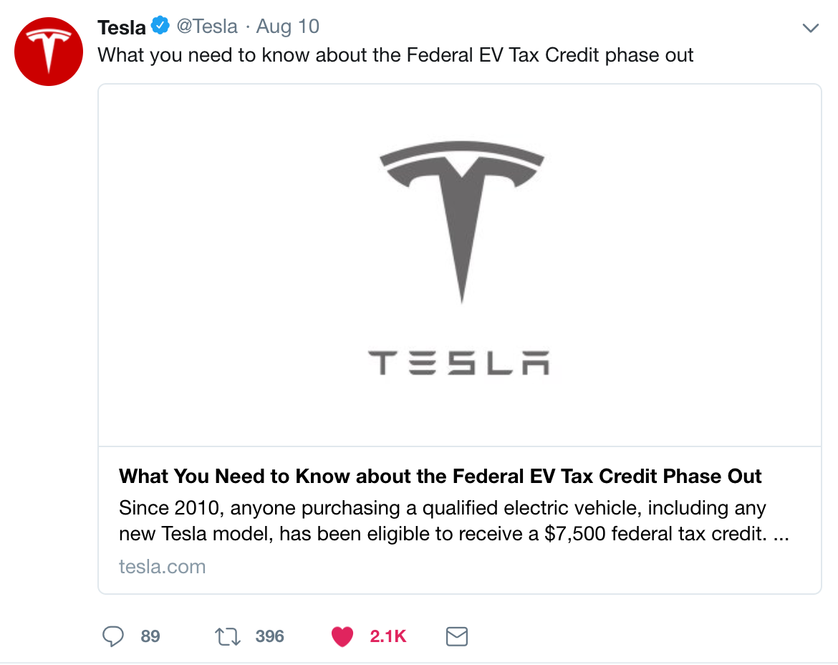
Task: Click the retweet arrows icon
Action: point(228,636)
